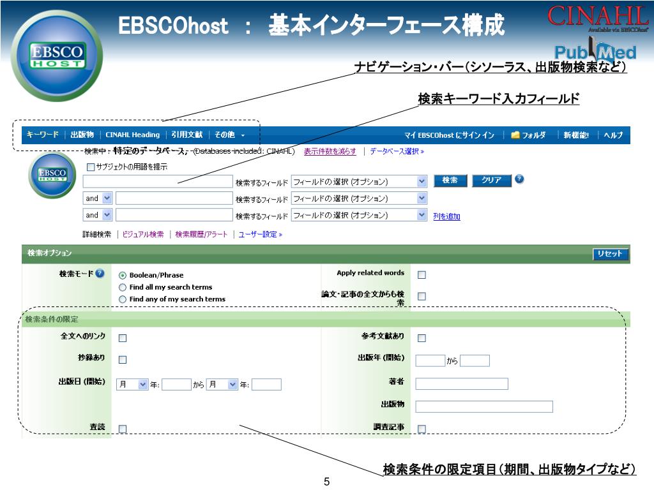Screen dimensions: 654x490
Task: Click 表示件数を減らす link
Action: coord(330,151)
